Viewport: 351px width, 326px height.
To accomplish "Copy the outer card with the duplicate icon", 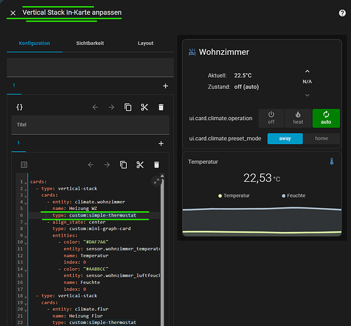I will [128, 107].
